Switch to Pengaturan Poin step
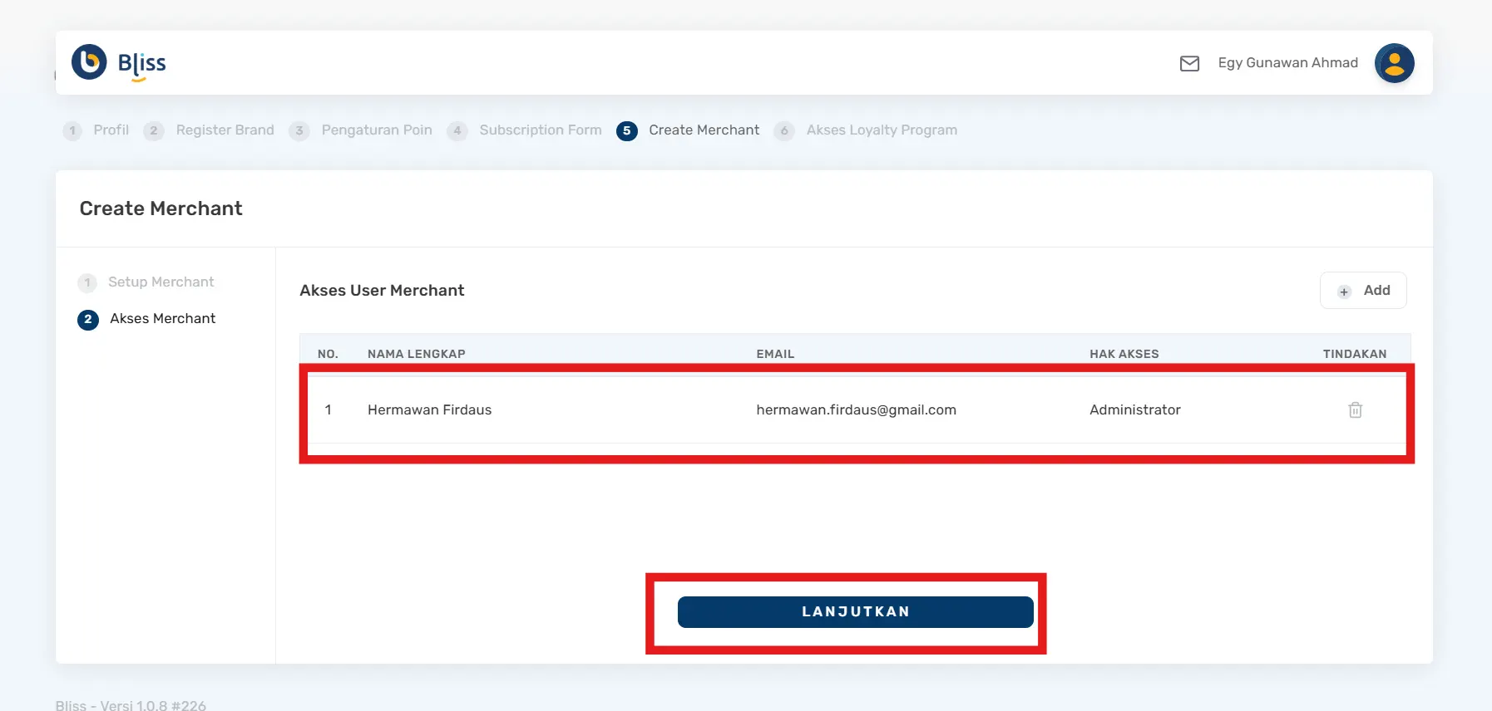The image size is (1492, 711). pos(376,130)
